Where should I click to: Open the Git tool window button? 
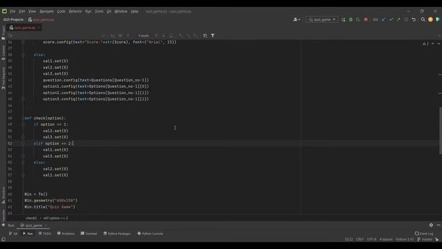pos(13,234)
